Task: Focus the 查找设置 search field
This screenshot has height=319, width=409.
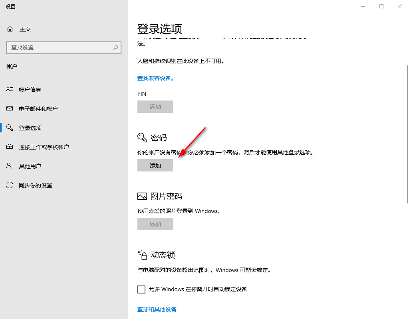Action: point(60,47)
